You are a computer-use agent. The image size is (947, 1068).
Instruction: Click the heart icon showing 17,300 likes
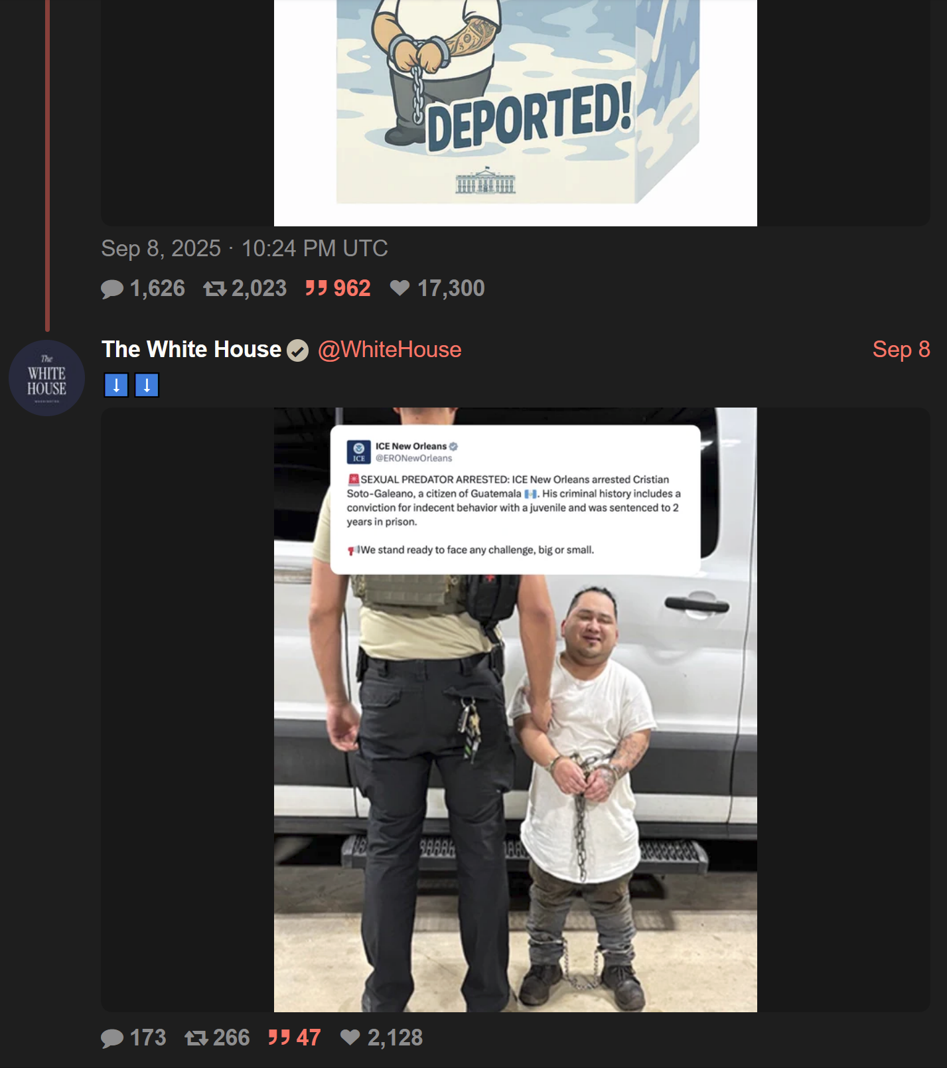coord(400,288)
